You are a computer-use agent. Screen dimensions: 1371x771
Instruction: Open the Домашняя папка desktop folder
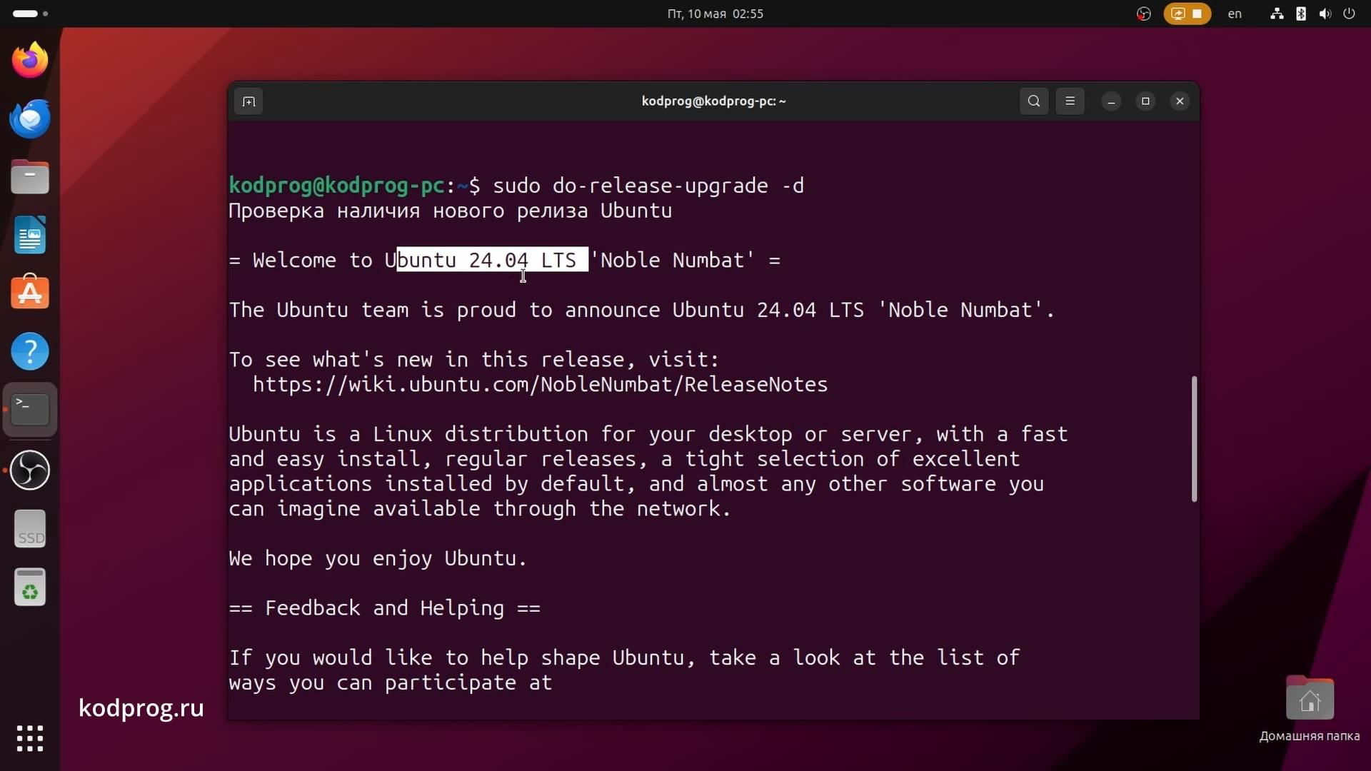(1310, 708)
